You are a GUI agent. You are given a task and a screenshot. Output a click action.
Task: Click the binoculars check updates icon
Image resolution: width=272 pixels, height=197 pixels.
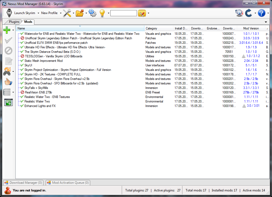[x=7, y=71]
